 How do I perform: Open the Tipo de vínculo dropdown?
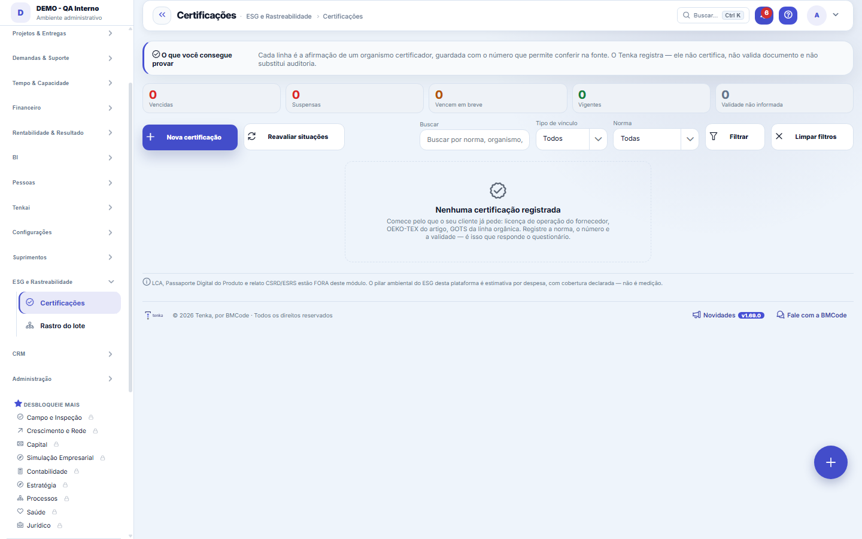572,139
